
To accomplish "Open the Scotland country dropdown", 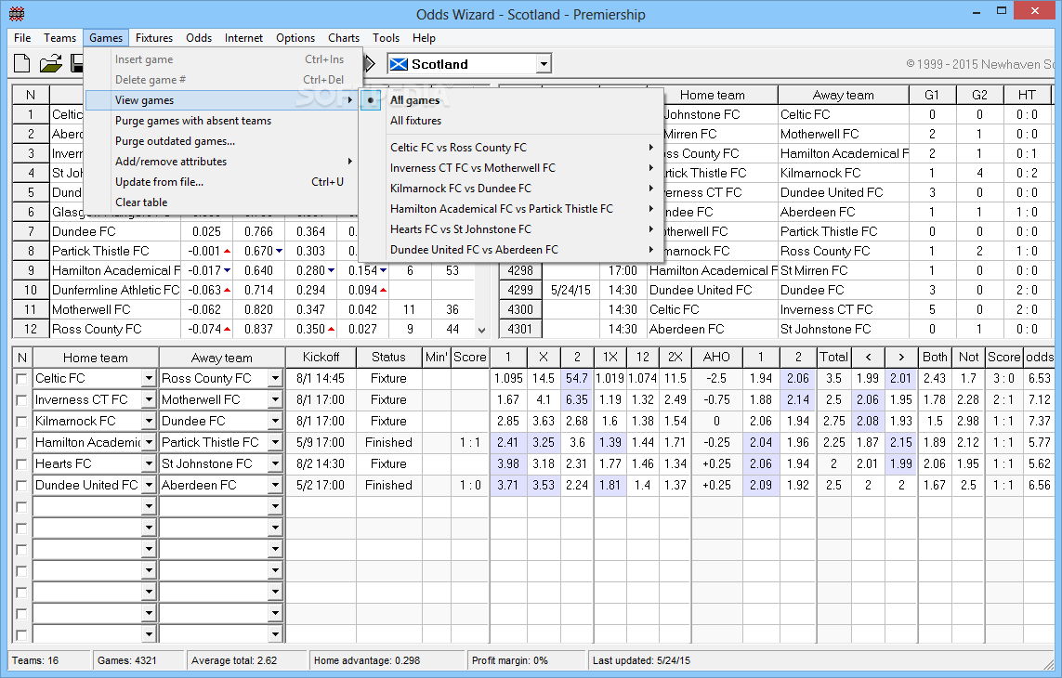I will (544, 64).
